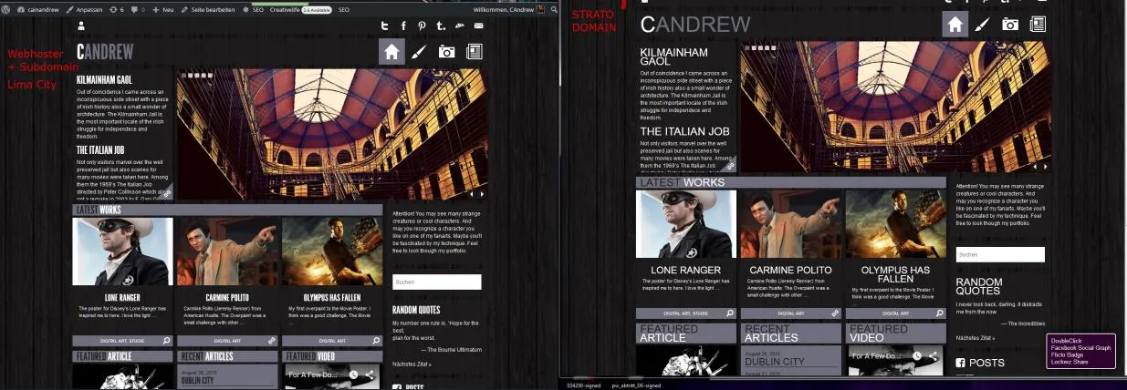
Task: Open email envelope icon in left window
Action: 478,26
